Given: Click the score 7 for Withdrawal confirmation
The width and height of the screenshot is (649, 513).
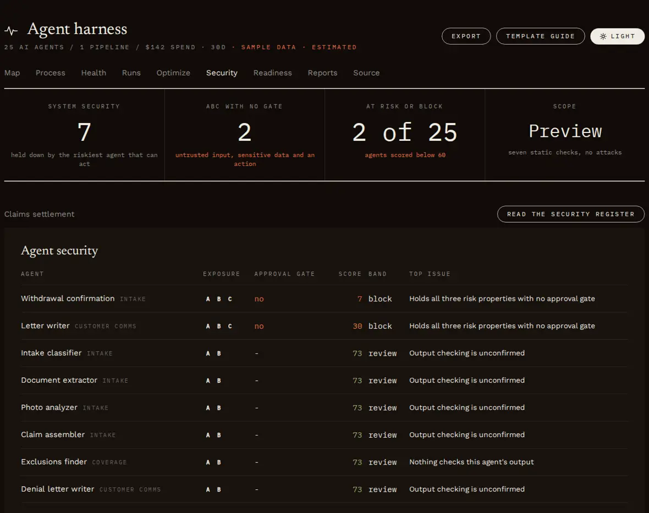Looking at the screenshot, I should [360, 299].
